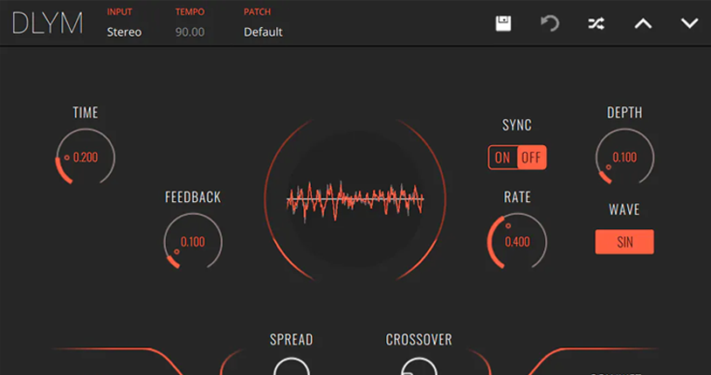Viewport: 711px width, 375px height.
Task: Click the SIN wave shape button
Action: (625, 242)
